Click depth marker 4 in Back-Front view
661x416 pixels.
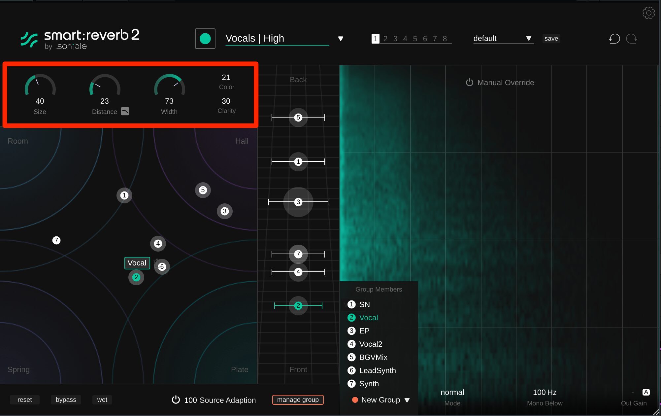pos(298,272)
